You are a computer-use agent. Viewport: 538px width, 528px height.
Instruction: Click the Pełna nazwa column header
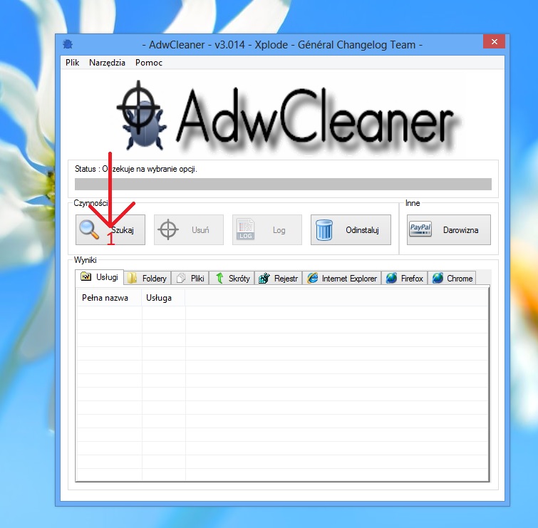tap(109, 298)
